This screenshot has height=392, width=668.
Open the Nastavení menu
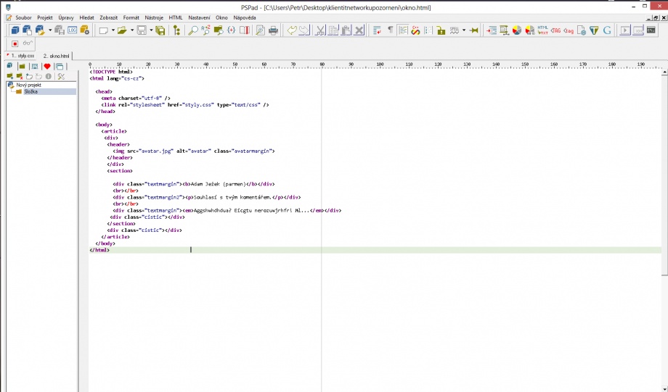click(199, 17)
